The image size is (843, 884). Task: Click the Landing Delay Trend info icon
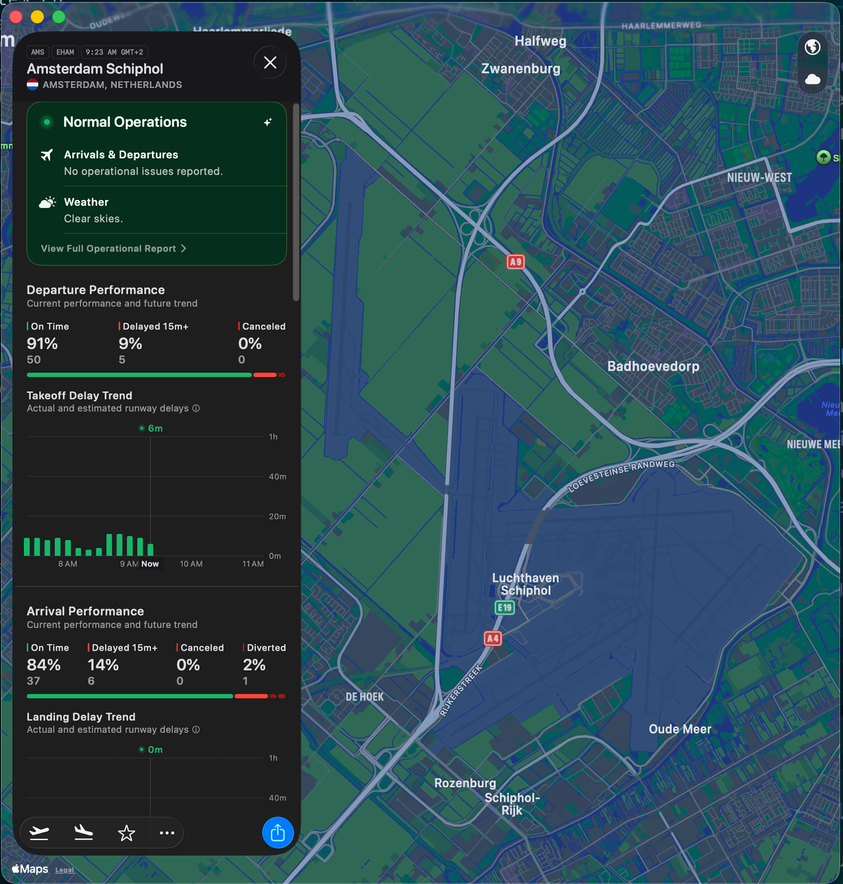(196, 730)
